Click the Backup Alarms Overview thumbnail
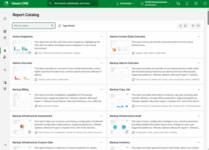Viewport: 209px width, 150px height. (119, 74)
